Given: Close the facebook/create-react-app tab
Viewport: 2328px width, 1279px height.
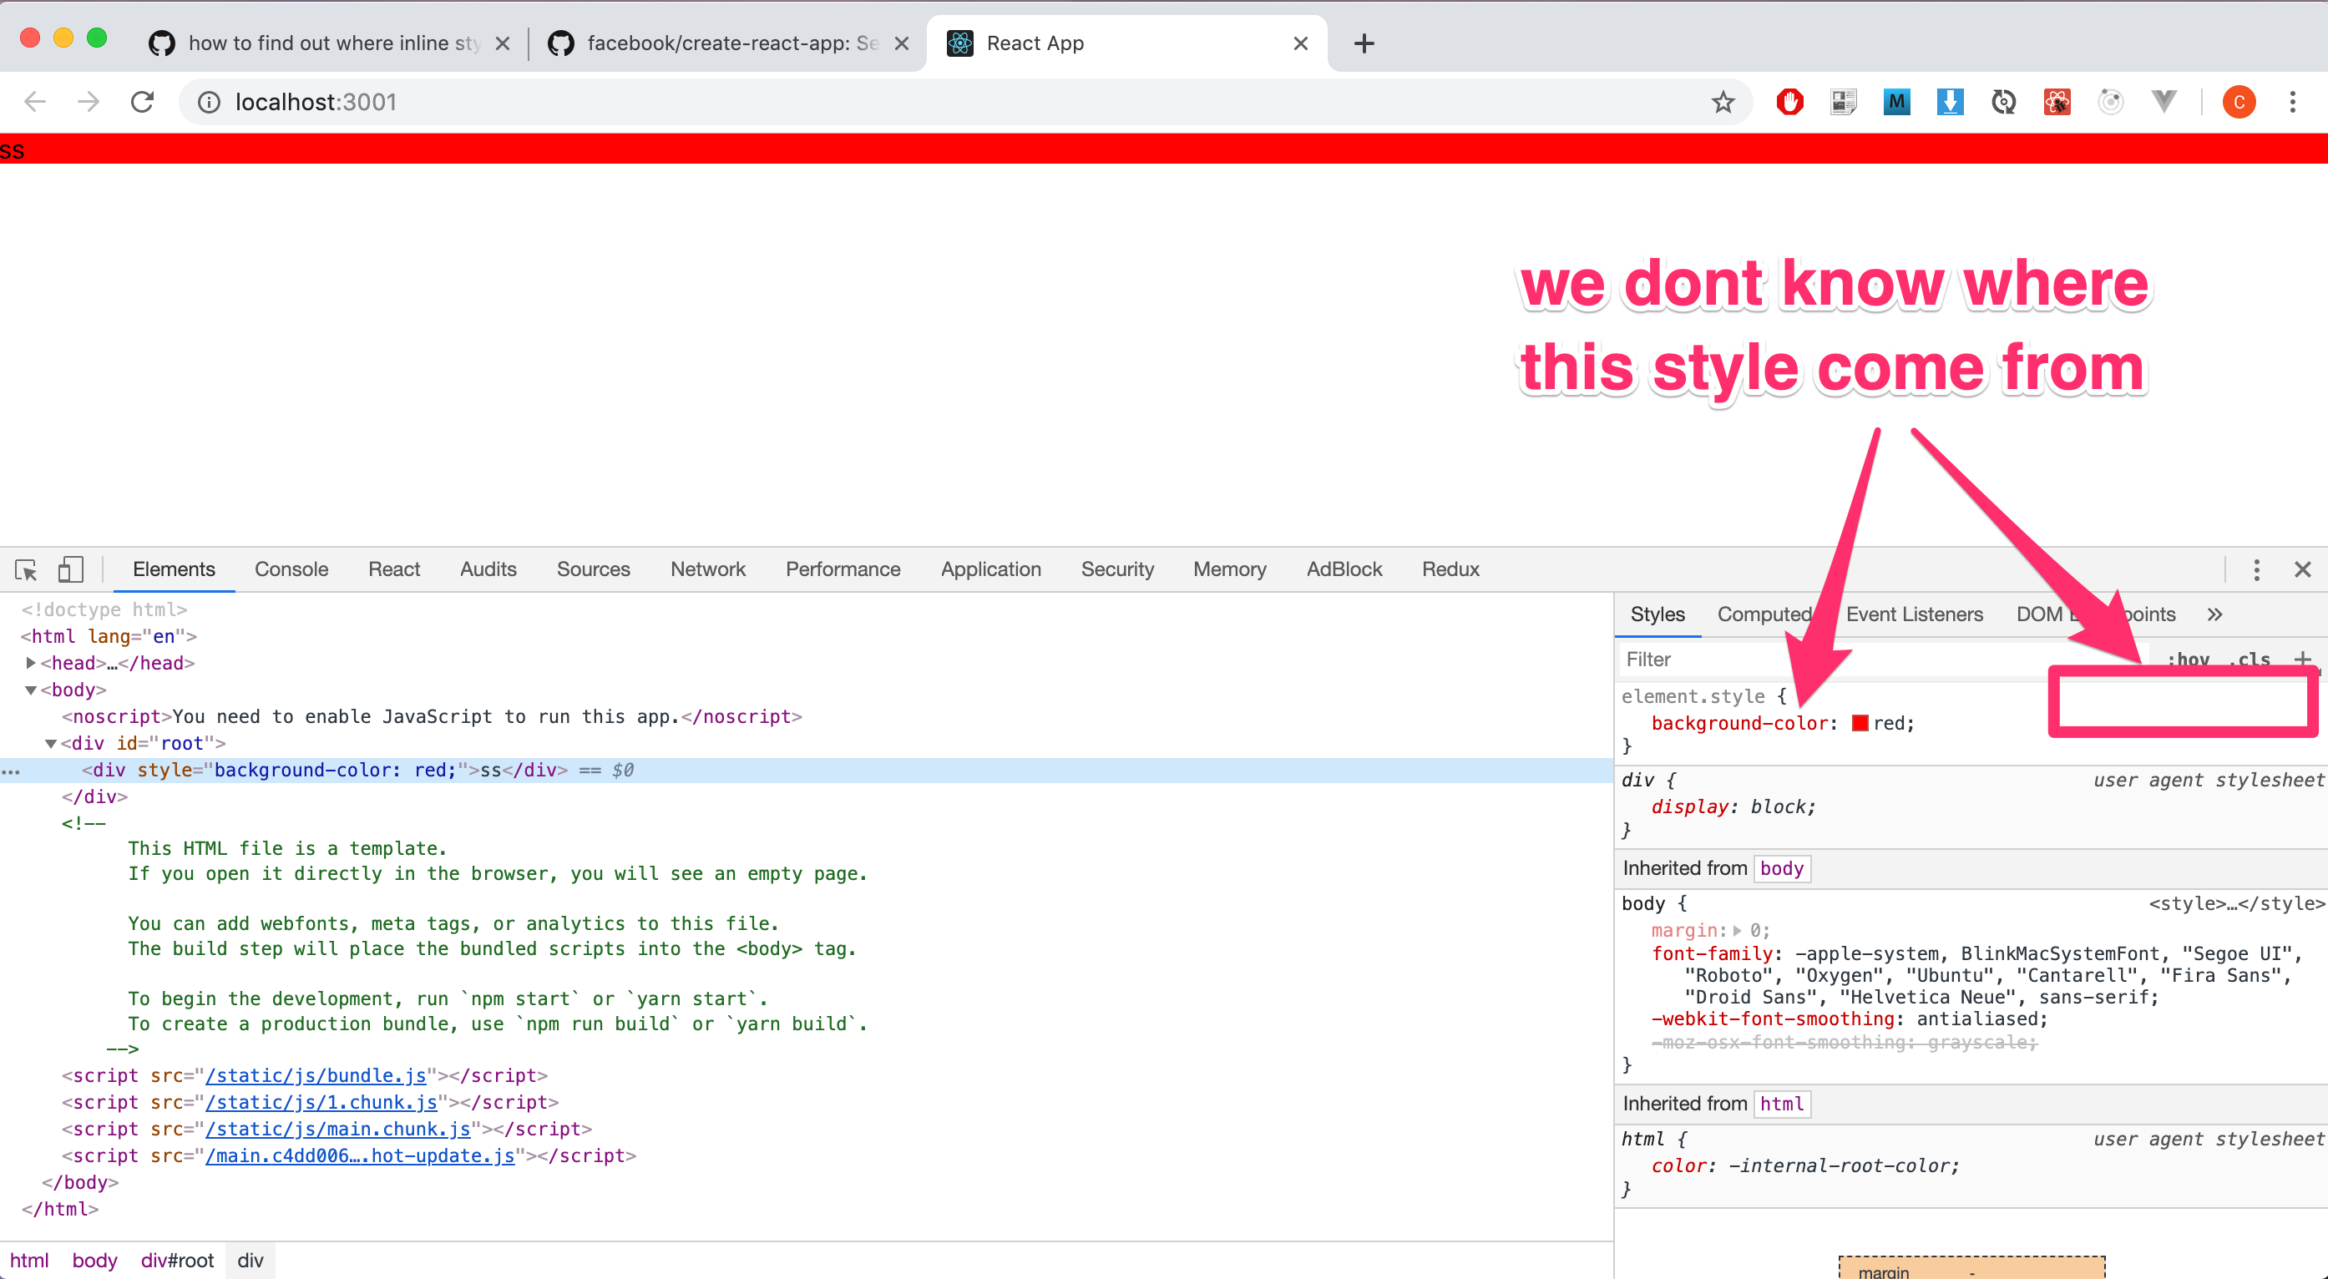Looking at the screenshot, I should coord(901,43).
